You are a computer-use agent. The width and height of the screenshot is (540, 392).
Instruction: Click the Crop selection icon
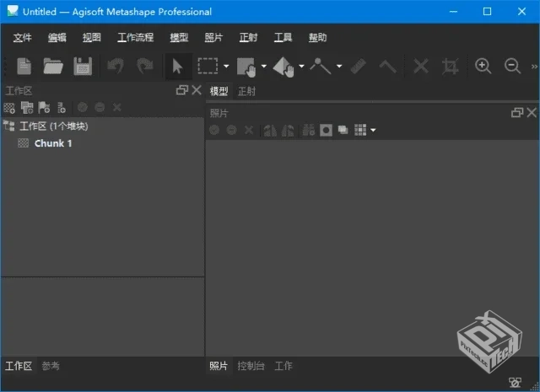[x=451, y=66]
